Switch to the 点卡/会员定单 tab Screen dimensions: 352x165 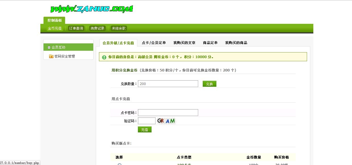[154, 43]
